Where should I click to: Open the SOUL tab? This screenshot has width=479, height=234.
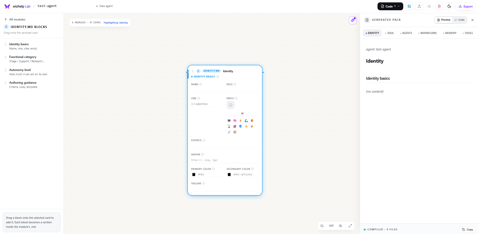coord(389,33)
